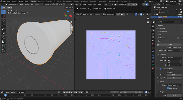Open the Object properties tab

pos(153,48)
